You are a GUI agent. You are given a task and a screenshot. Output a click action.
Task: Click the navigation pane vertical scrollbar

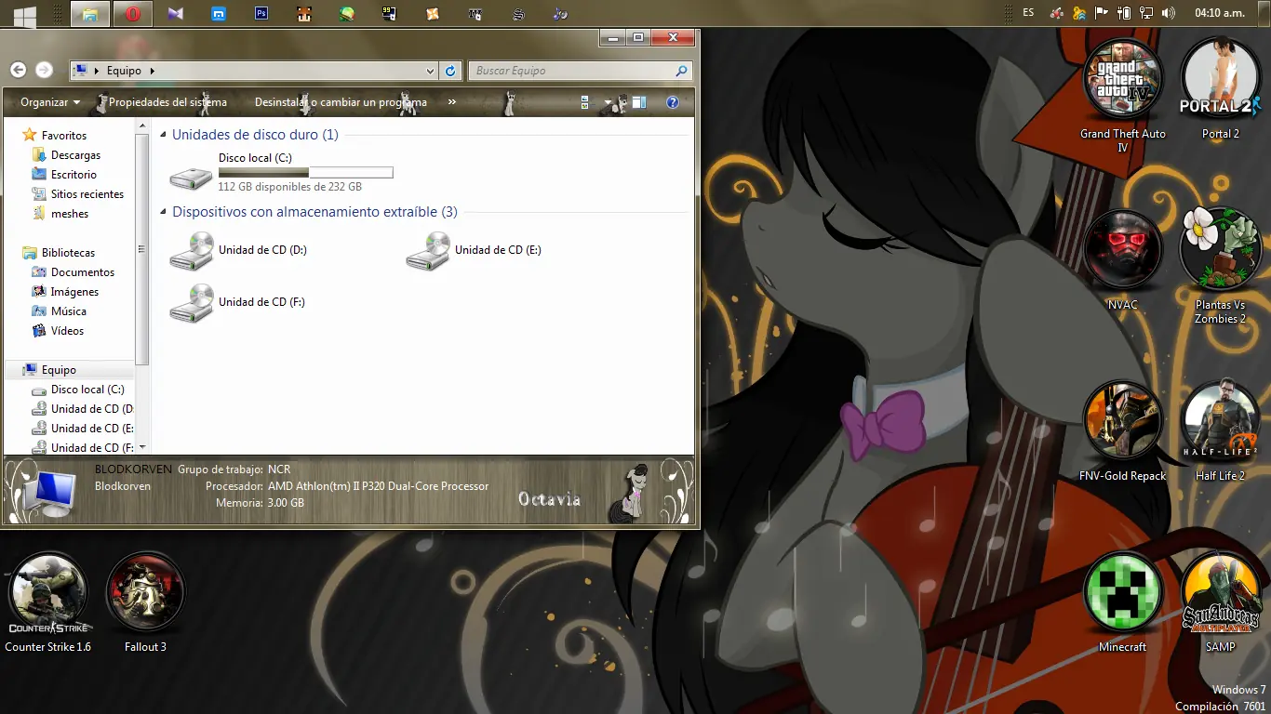coord(142,249)
